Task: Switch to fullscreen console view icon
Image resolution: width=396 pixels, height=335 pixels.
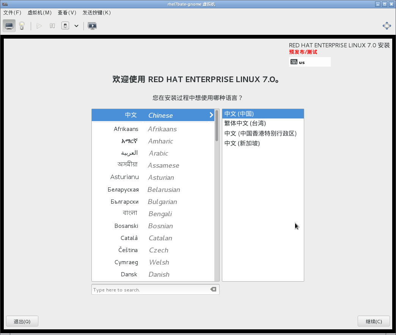Action: coord(92,26)
